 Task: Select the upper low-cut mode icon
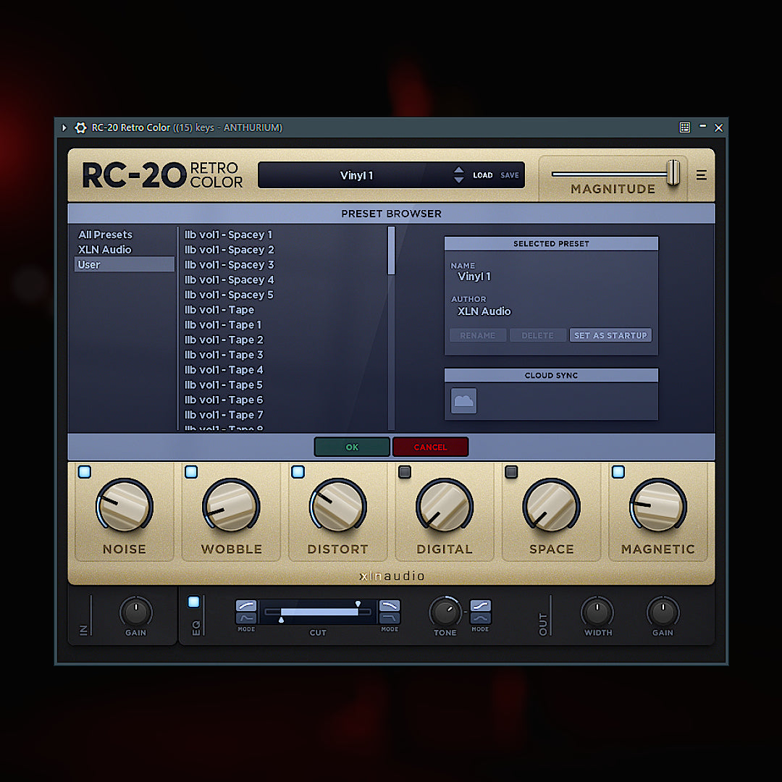click(x=246, y=605)
